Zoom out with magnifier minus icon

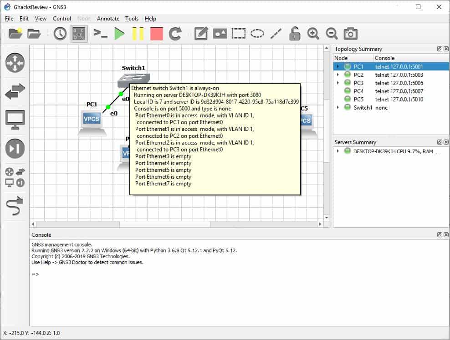pyautogui.click(x=332, y=34)
